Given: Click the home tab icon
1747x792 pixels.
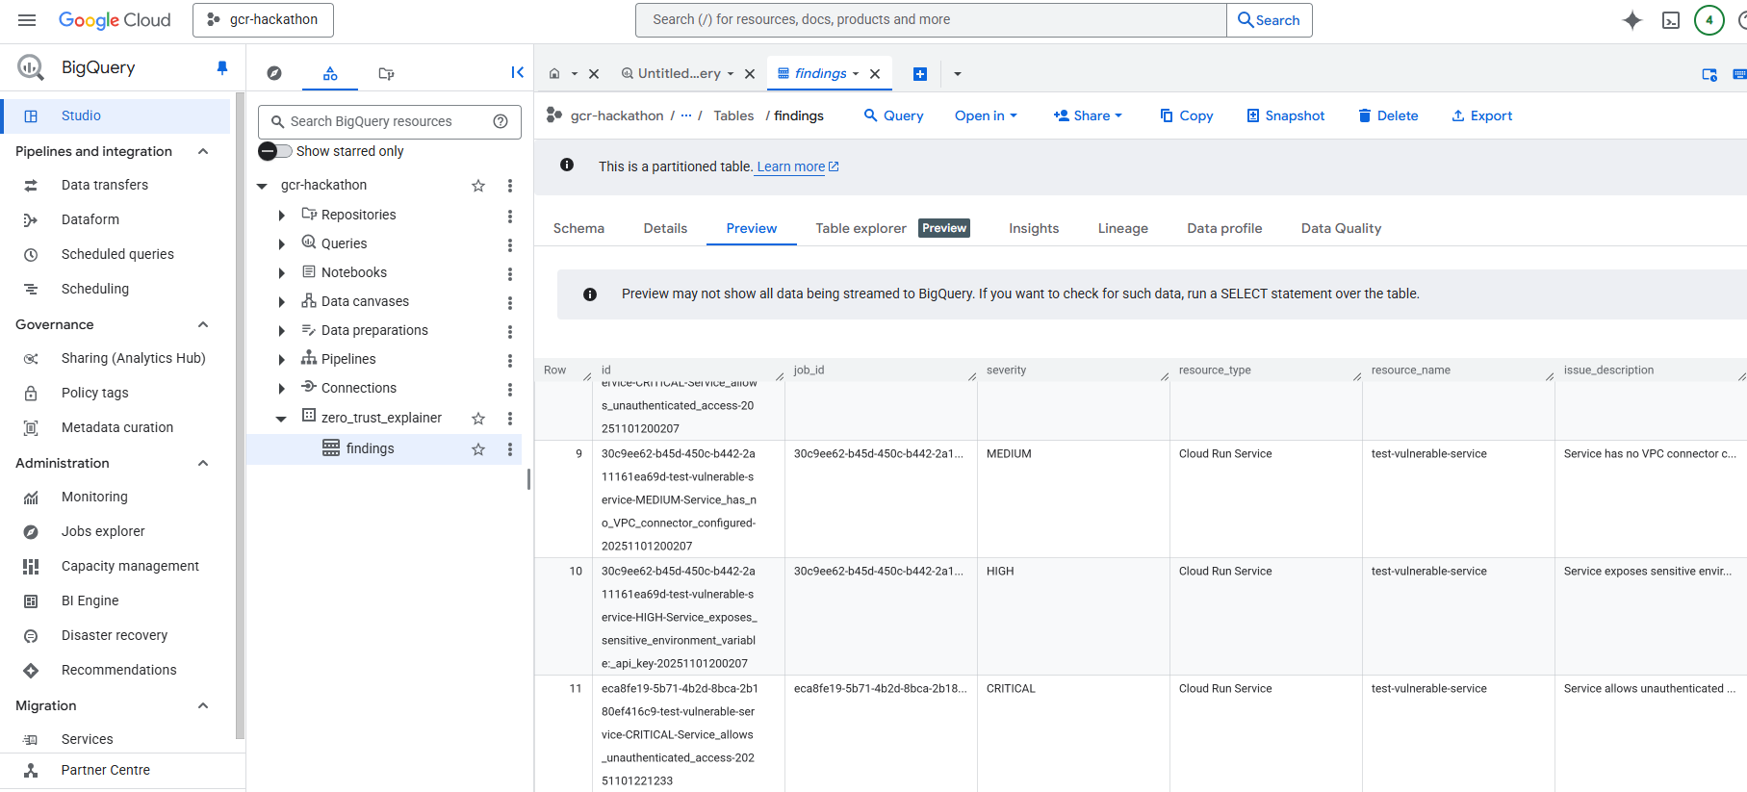Looking at the screenshot, I should click(x=554, y=73).
